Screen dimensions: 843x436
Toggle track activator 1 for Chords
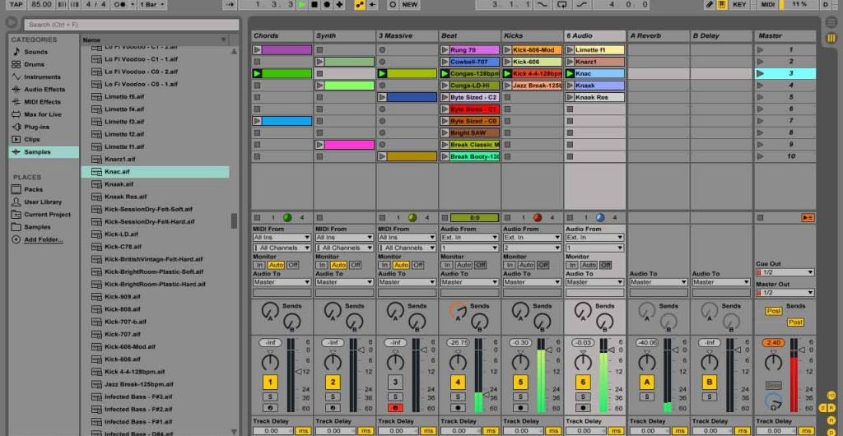(270, 383)
